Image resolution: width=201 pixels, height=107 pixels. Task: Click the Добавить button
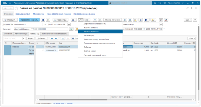tap(41, 38)
